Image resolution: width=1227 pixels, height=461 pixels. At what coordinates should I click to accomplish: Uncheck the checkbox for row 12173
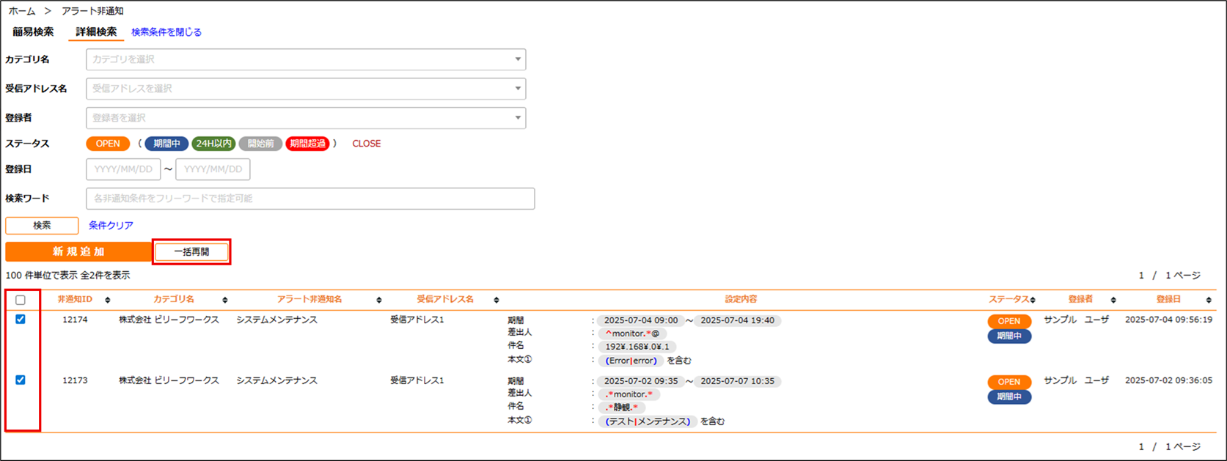[x=21, y=380]
